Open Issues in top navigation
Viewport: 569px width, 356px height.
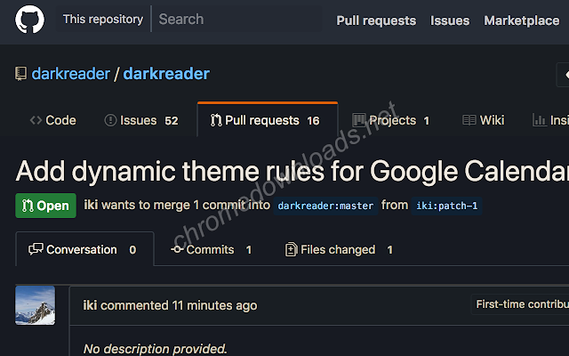(450, 20)
